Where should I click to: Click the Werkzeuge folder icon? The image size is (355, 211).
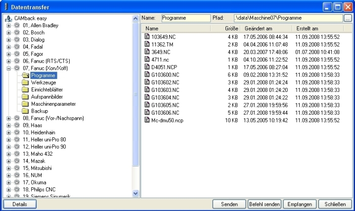pyautogui.click(x=25, y=83)
